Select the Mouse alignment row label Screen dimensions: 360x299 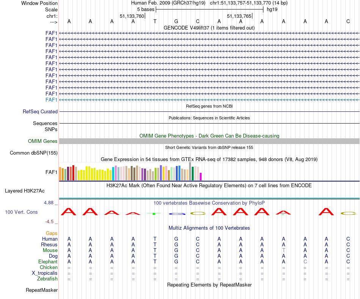[50, 250]
